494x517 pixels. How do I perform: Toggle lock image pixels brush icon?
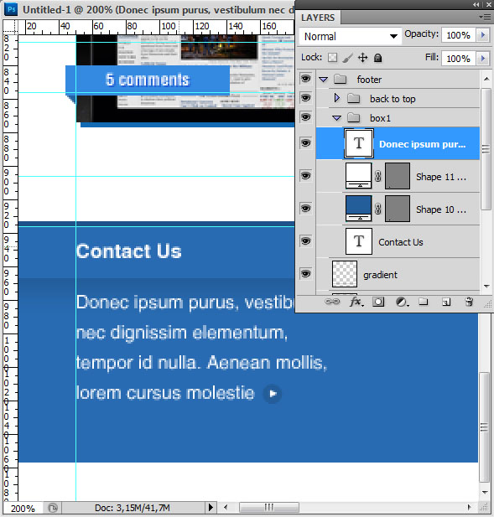(x=347, y=58)
